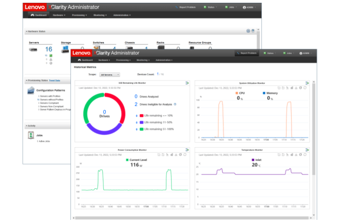Open ADMIN user menu in the back window
This screenshot has height=224, width=342.
point(249,7)
